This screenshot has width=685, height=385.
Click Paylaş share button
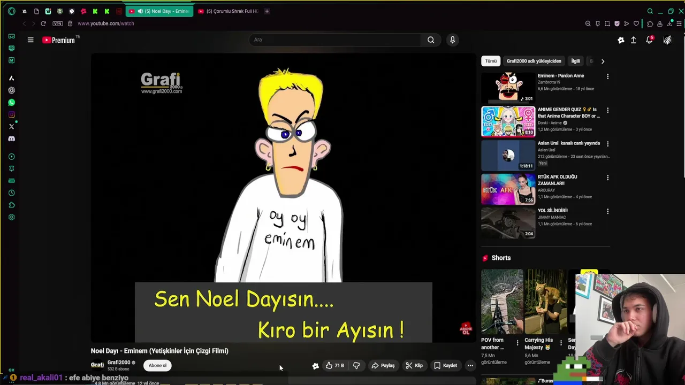click(383, 366)
